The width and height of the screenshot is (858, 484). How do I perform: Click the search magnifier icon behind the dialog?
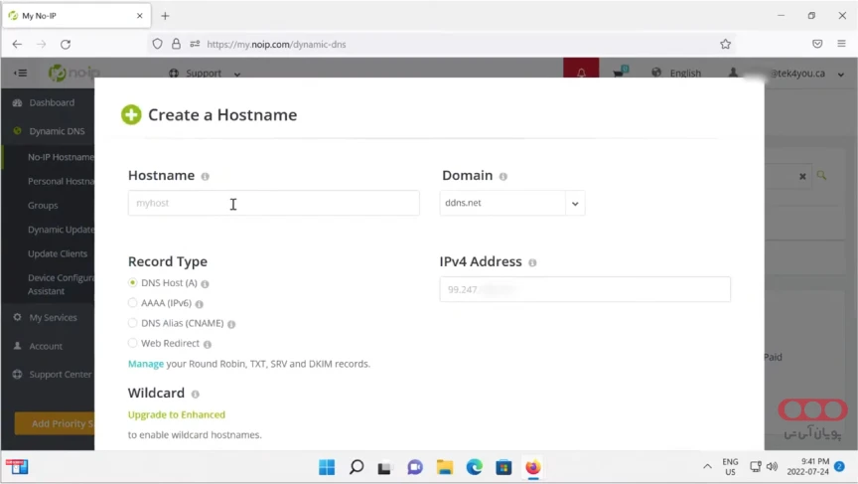[x=822, y=175]
